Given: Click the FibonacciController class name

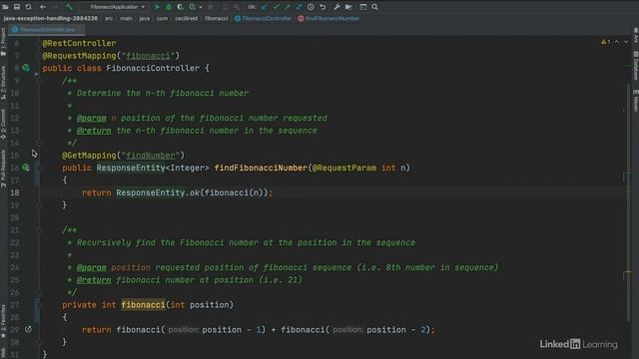Looking at the screenshot, I should [x=153, y=68].
